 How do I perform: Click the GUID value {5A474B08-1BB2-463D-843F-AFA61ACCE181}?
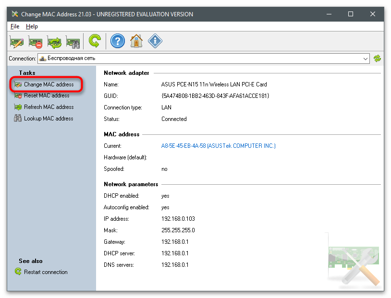coord(215,96)
